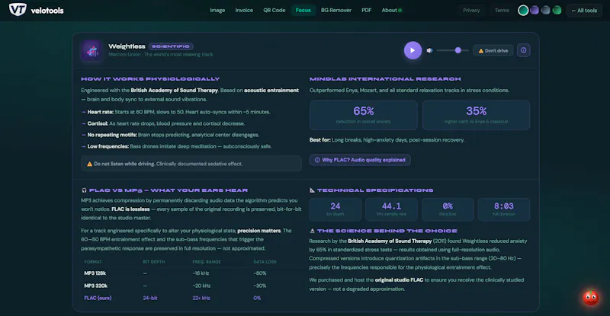This screenshot has height=316, width=610.
Task: Open the Image tool tab
Action: tap(217, 11)
